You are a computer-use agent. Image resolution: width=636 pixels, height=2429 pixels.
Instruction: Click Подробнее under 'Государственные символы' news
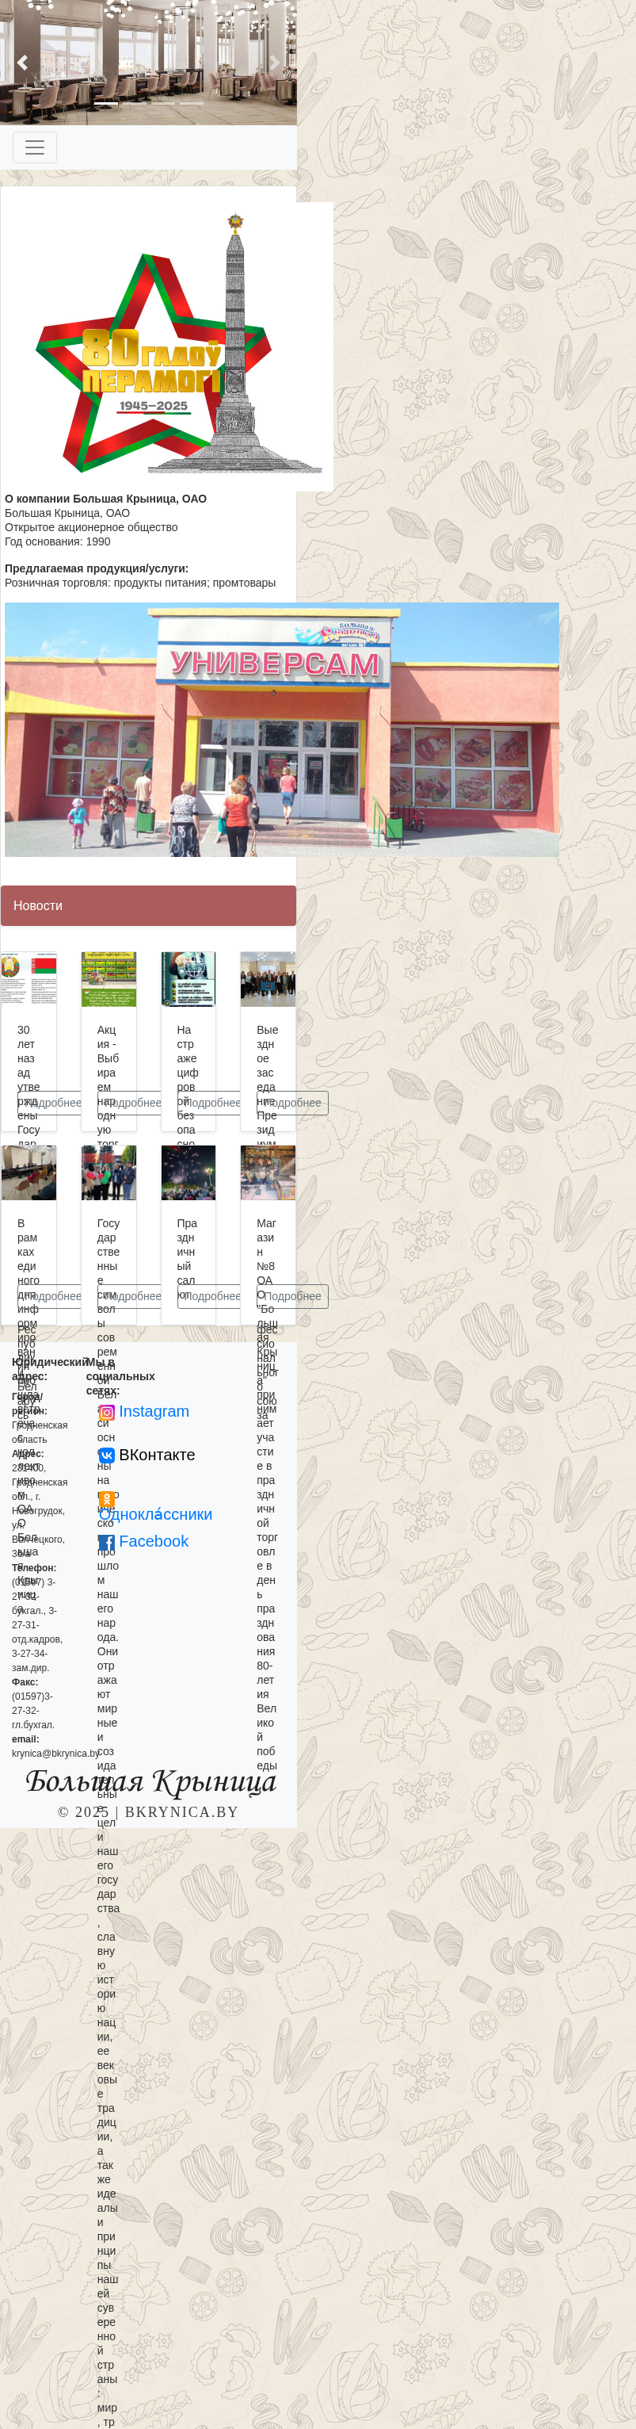coord(133,1296)
